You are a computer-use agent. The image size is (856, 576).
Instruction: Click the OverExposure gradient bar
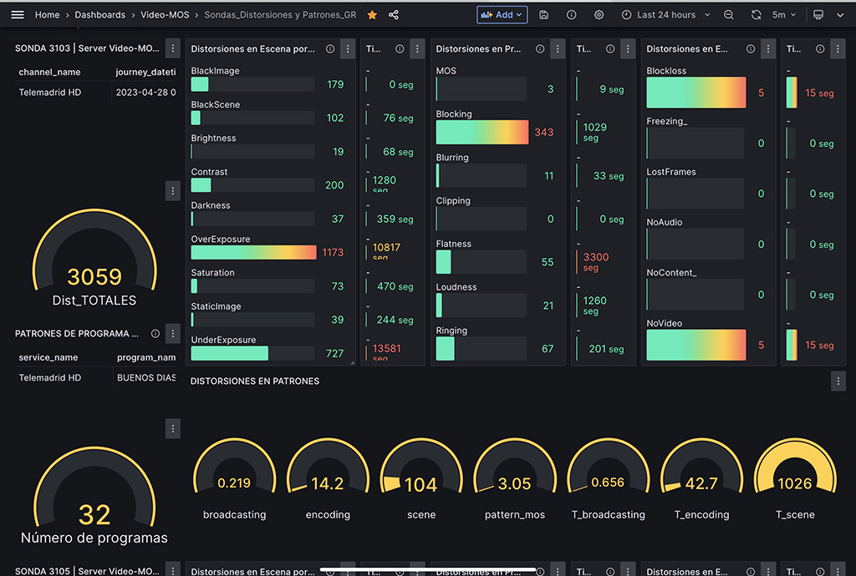point(253,252)
